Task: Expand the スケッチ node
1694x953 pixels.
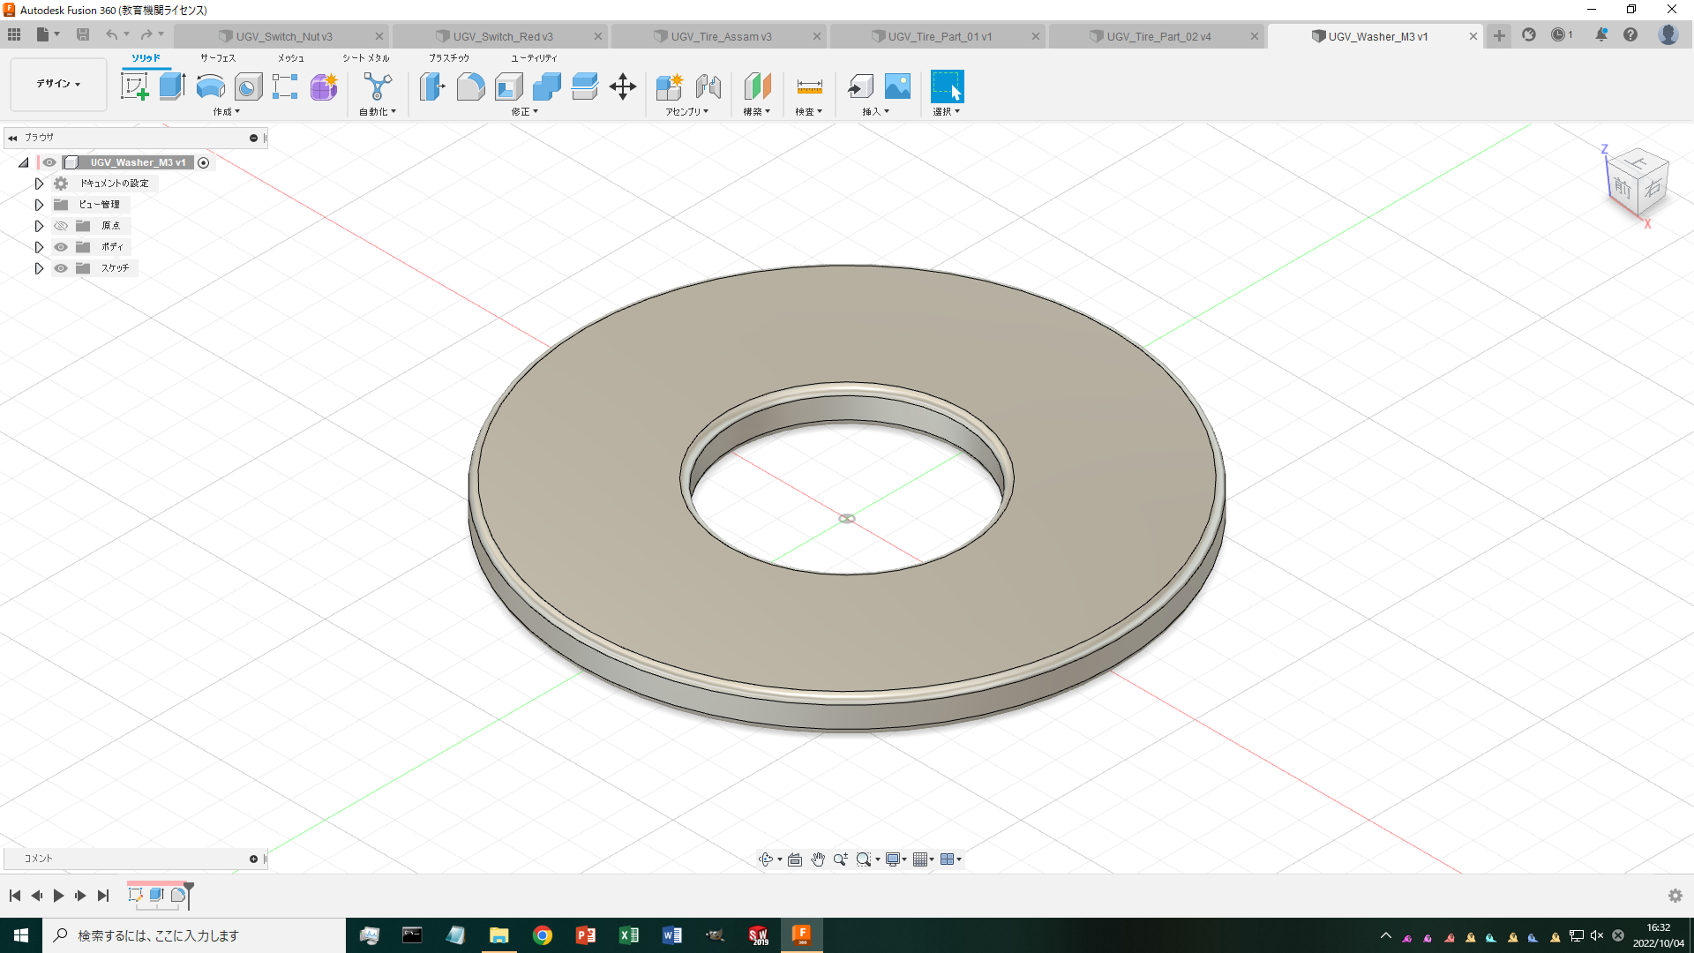Action: pos(39,268)
